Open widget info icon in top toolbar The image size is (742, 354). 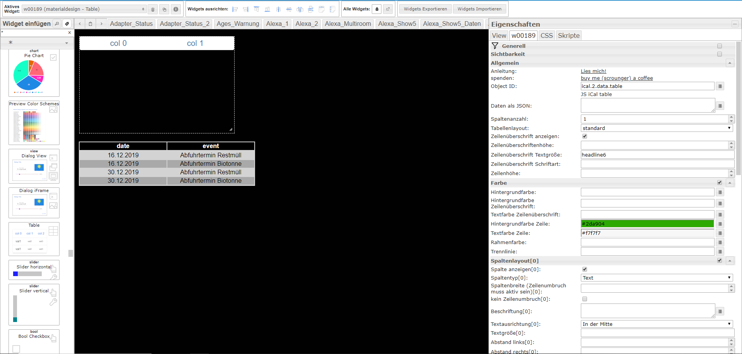[x=176, y=9]
